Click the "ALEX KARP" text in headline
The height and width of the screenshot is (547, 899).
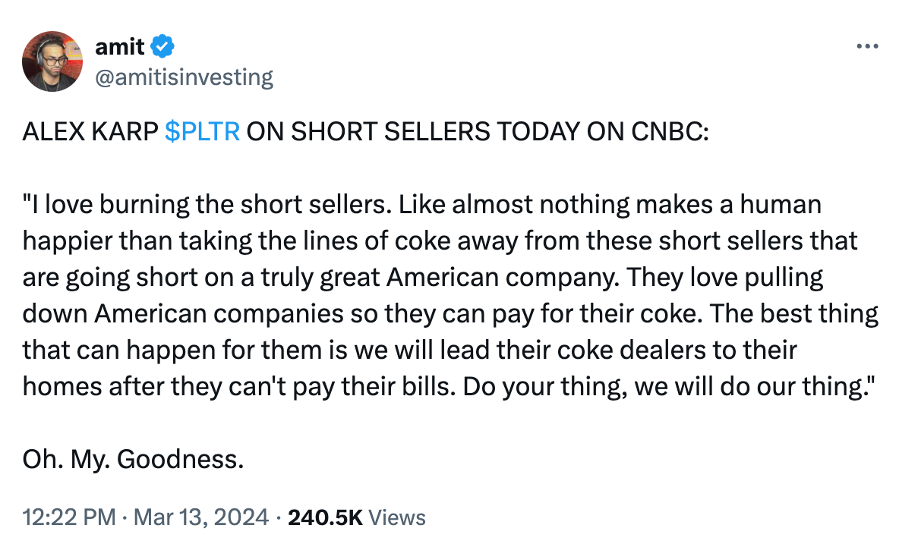[90, 131]
